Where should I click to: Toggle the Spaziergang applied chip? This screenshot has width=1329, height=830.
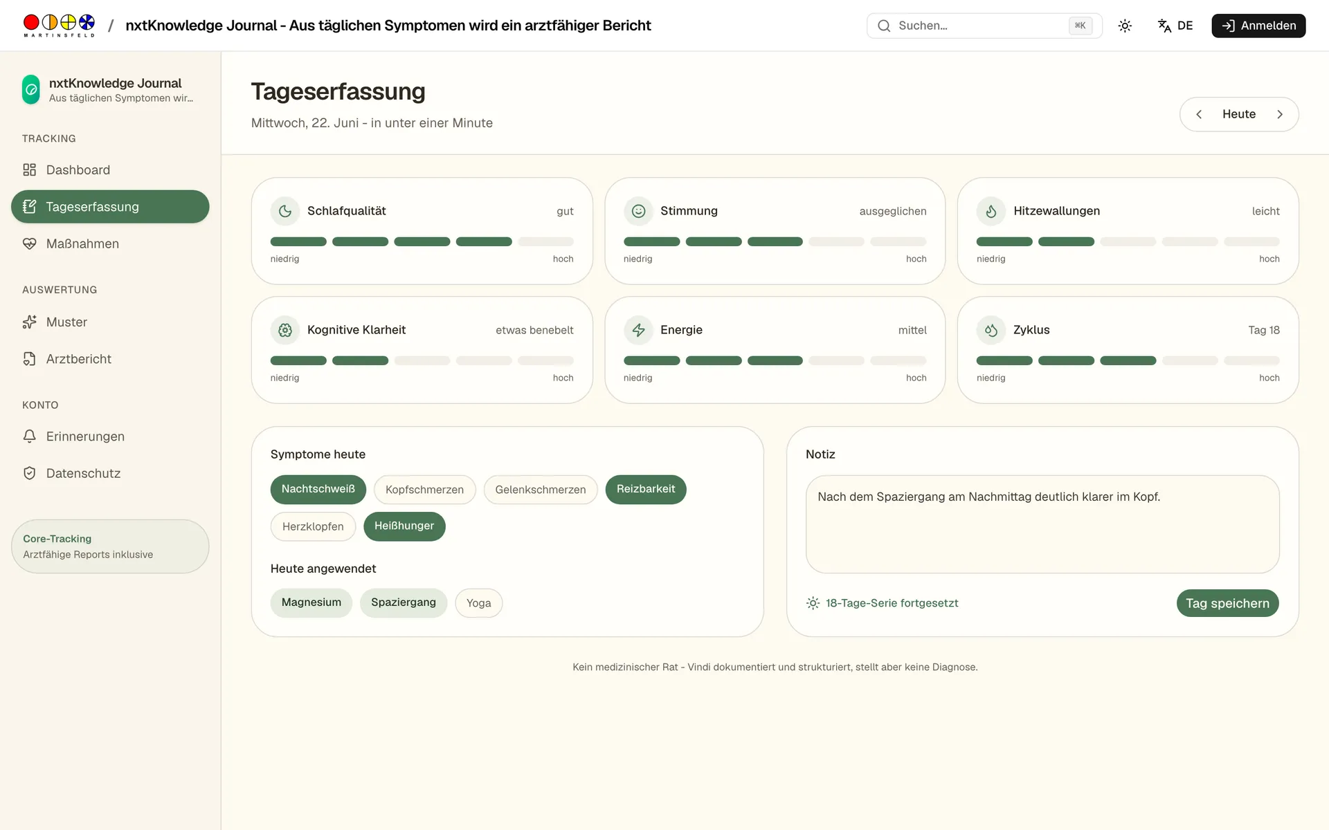tap(404, 602)
